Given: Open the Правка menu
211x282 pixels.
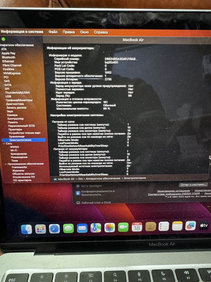Looking at the screenshot, I should tap(69, 32).
